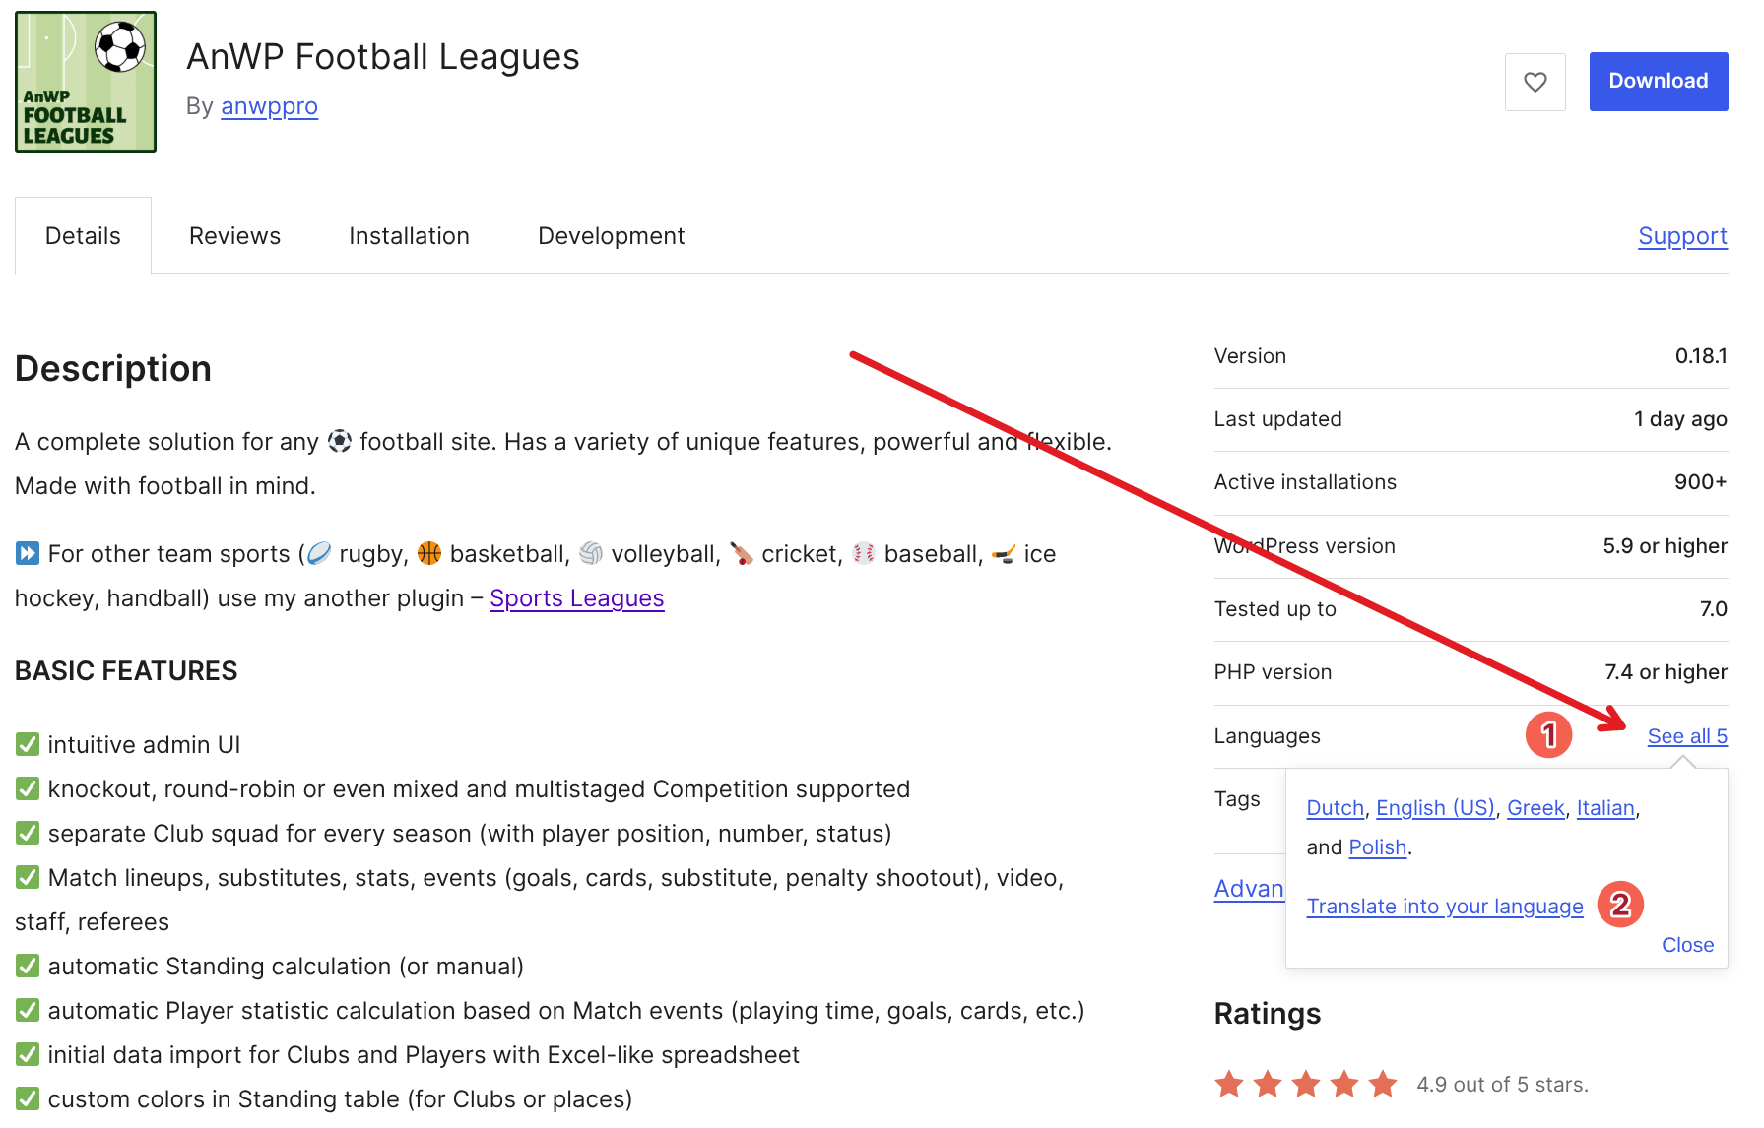Click the AnWP Football Leagues title
Viewport: 1764px width, 1128px height.
pos(383,57)
